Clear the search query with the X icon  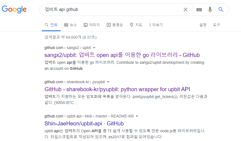tap(186, 10)
